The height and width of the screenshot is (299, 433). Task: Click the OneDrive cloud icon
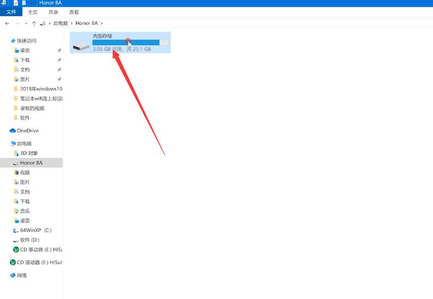pos(13,130)
